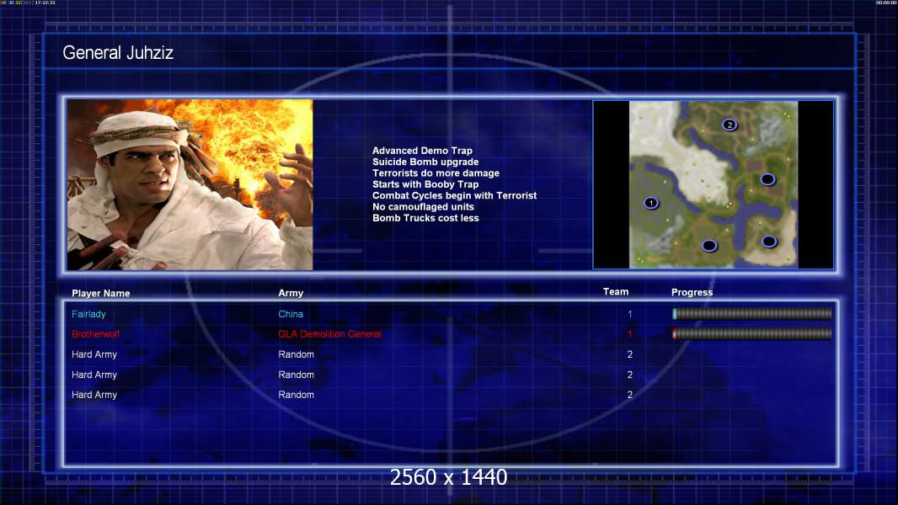898x505 pixels.
Task: Pick the empty start marker on the sandy beach
Action: [x=768, y=242]
